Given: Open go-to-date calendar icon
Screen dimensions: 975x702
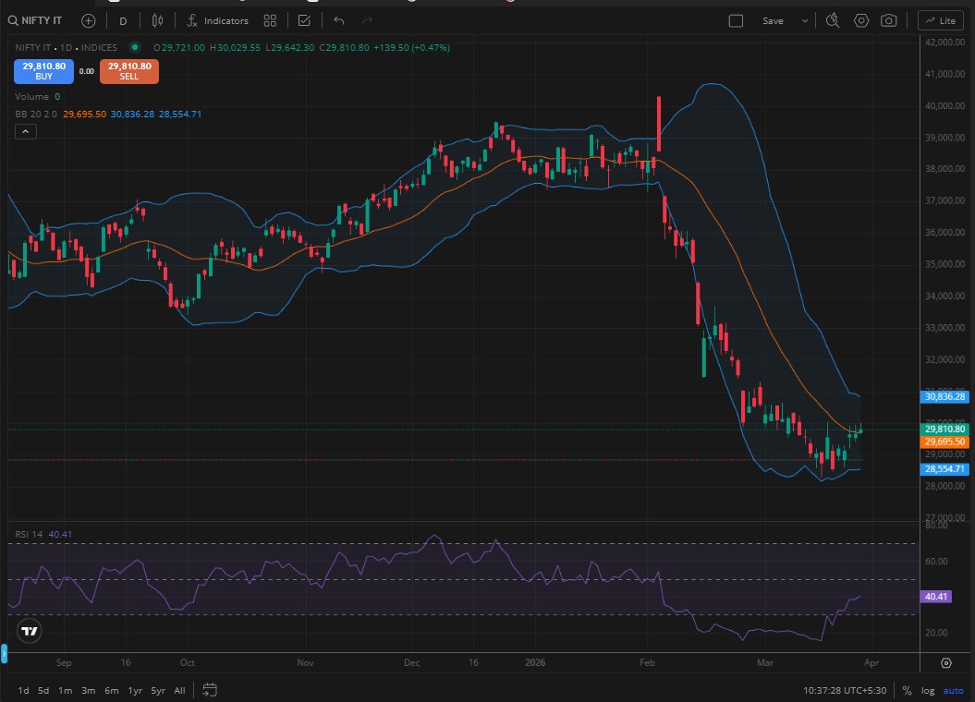Looking at the screenshot, I should (210, 690).
